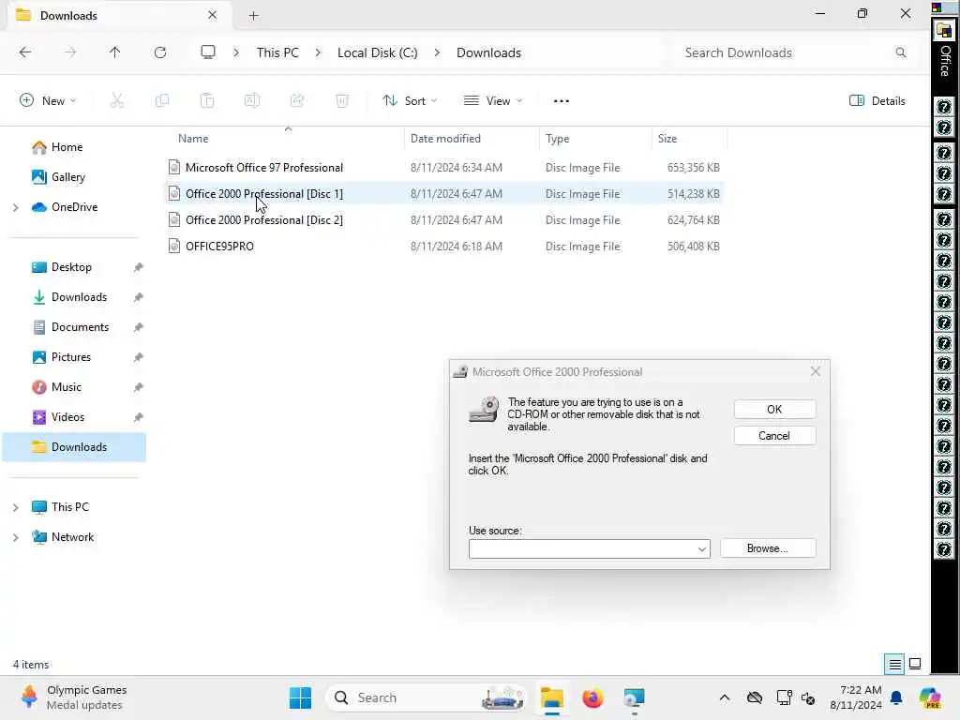The height and width of the screenshot is (720, 960).
Task: Click the Paste clipboard icon
Action: point(207,100)
